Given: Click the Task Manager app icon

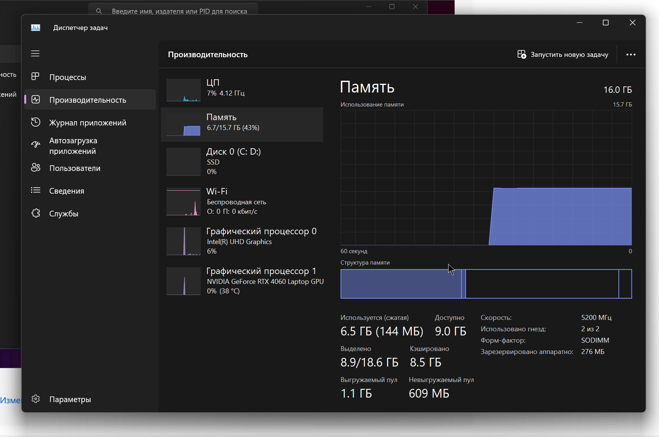Looking at the screenshot, I should pos(36,28).
